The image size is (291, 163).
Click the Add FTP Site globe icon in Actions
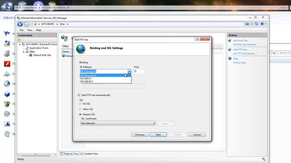(230, 49)
